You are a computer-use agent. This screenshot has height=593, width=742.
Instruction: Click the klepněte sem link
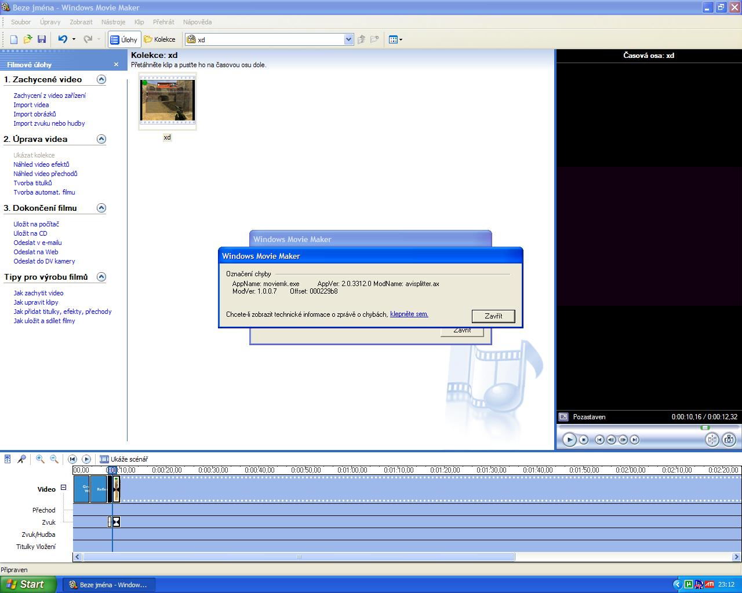409,314
